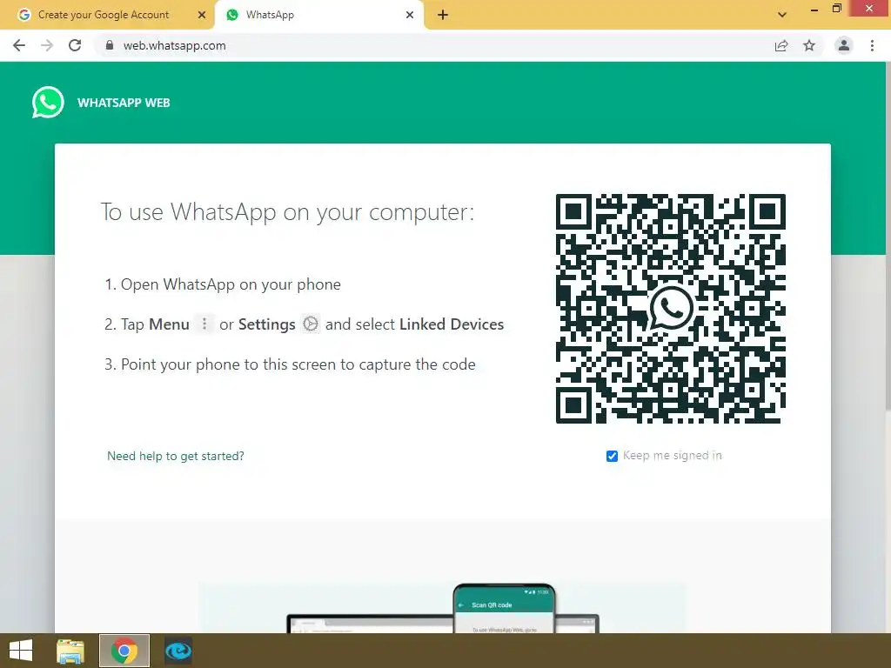
Task: Open the Chrome profile avatar
Action: pyautogui.click(x=844, y=45)
